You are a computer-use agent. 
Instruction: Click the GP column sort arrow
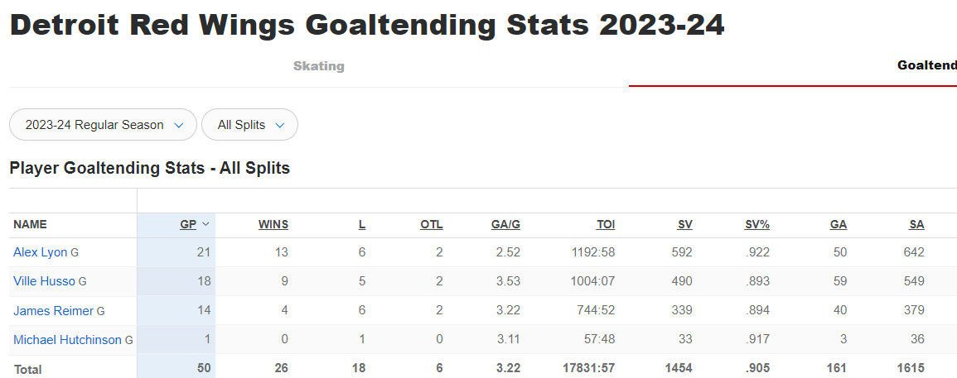(x=205, y=224)
